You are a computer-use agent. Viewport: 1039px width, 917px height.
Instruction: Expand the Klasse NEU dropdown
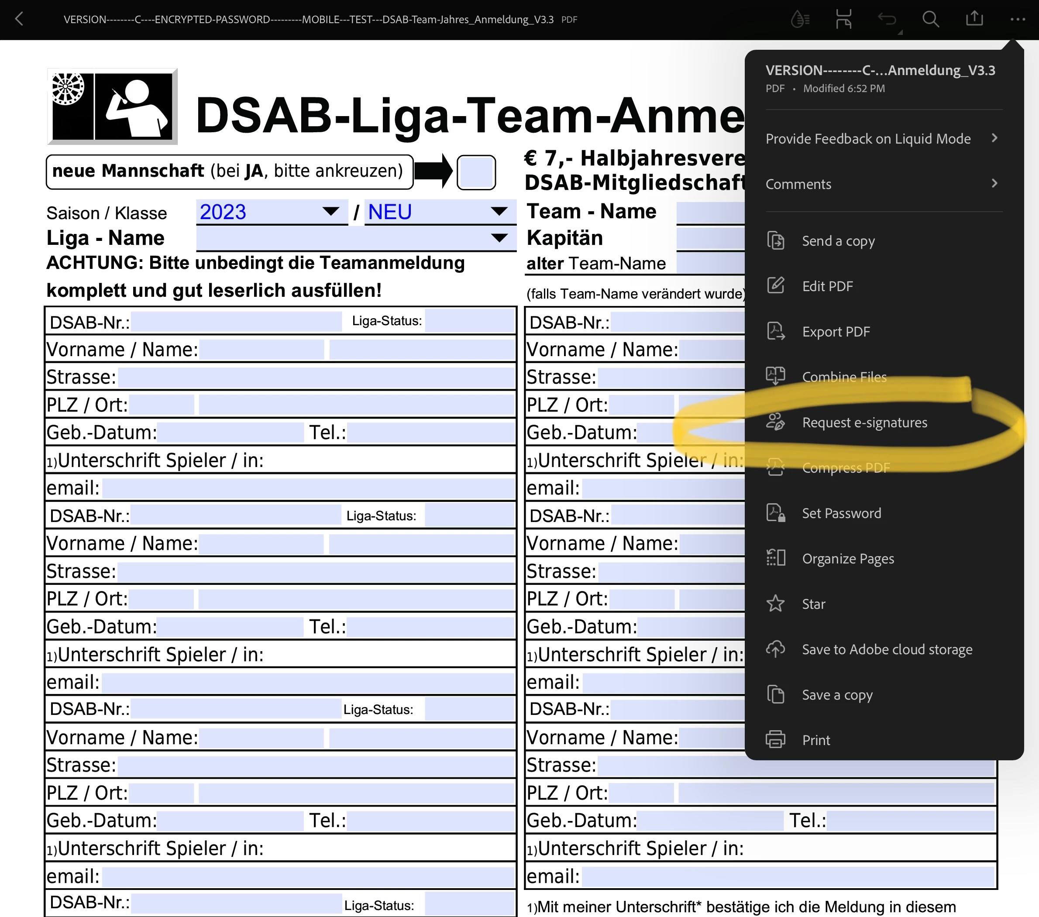[439, 212]
